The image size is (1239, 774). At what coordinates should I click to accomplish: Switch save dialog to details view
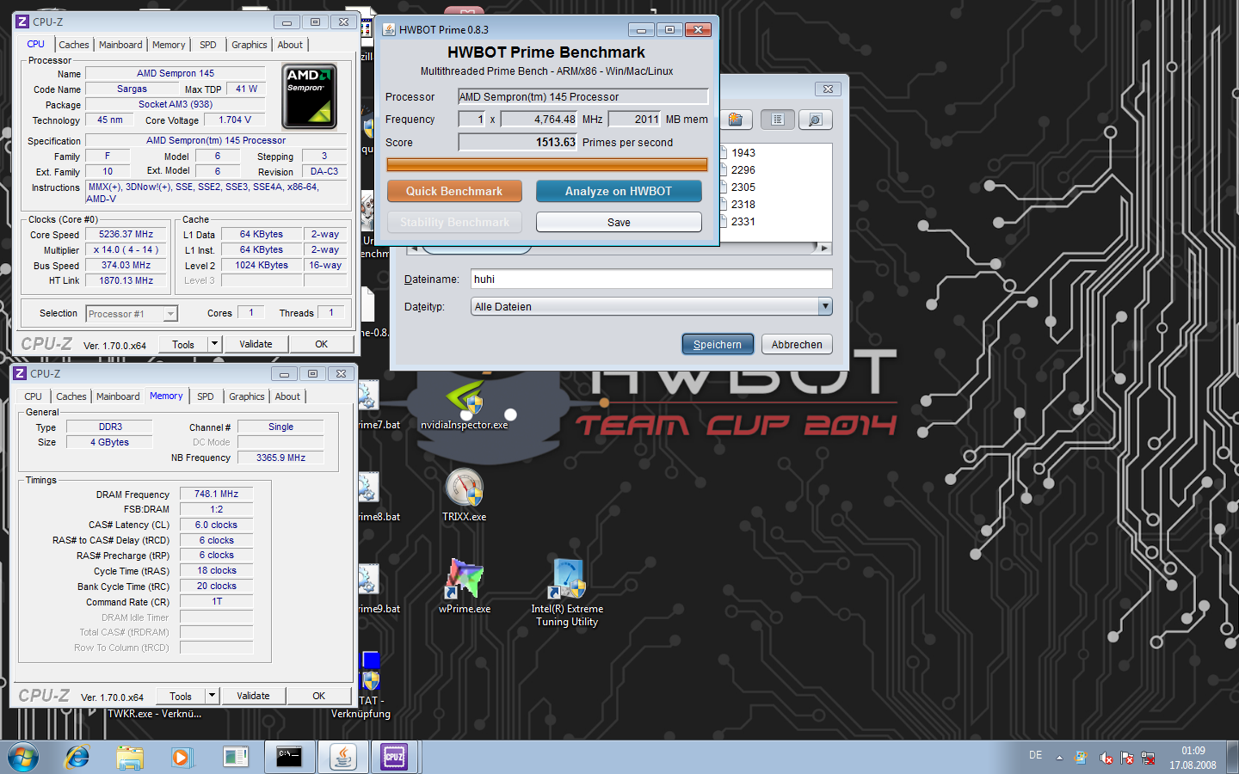pyautogui.click(x=815, y=120)
